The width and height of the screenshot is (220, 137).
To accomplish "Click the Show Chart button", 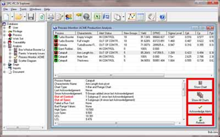I will [x=200, y=85].
